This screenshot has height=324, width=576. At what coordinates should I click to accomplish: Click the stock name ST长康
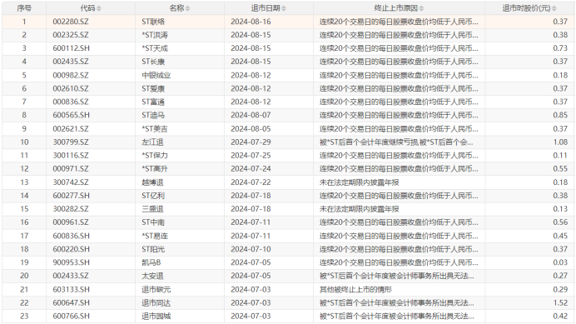coord(153,62)
